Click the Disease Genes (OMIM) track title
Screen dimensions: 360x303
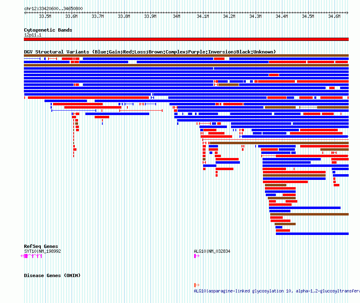coord(52,275)
